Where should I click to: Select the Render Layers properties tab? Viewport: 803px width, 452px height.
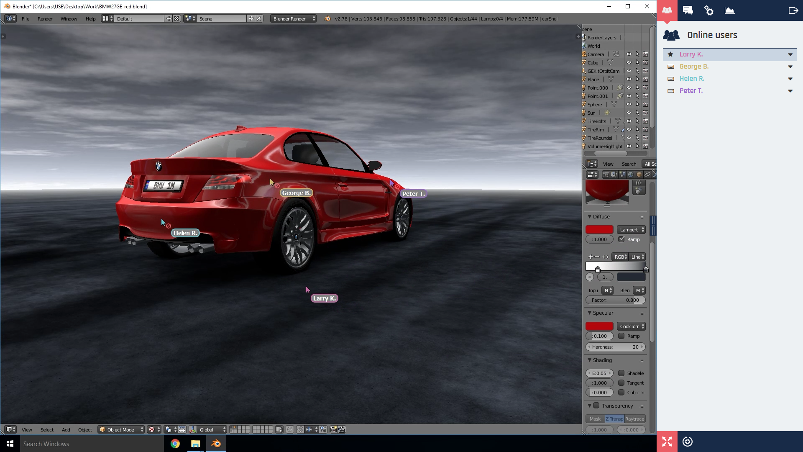point(614,175)
